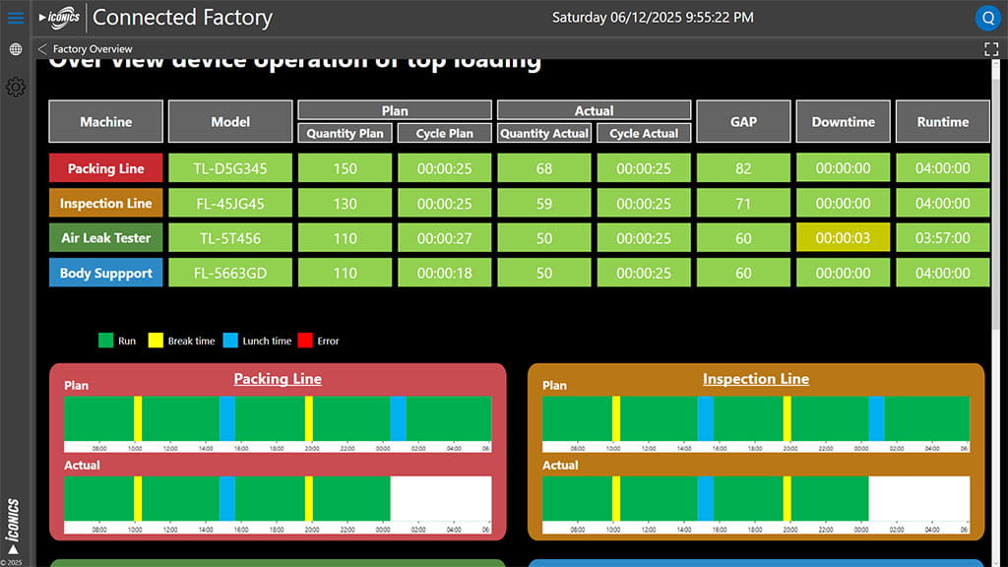The height and width of the screenshot is (567, 1008).
Task: Open the hamburger navigation menu
Action: (15, 18)
